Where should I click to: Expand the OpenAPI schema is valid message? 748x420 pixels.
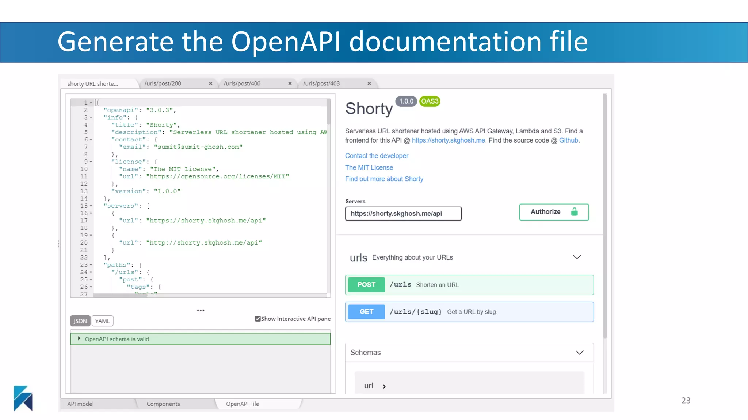point(79,339)
